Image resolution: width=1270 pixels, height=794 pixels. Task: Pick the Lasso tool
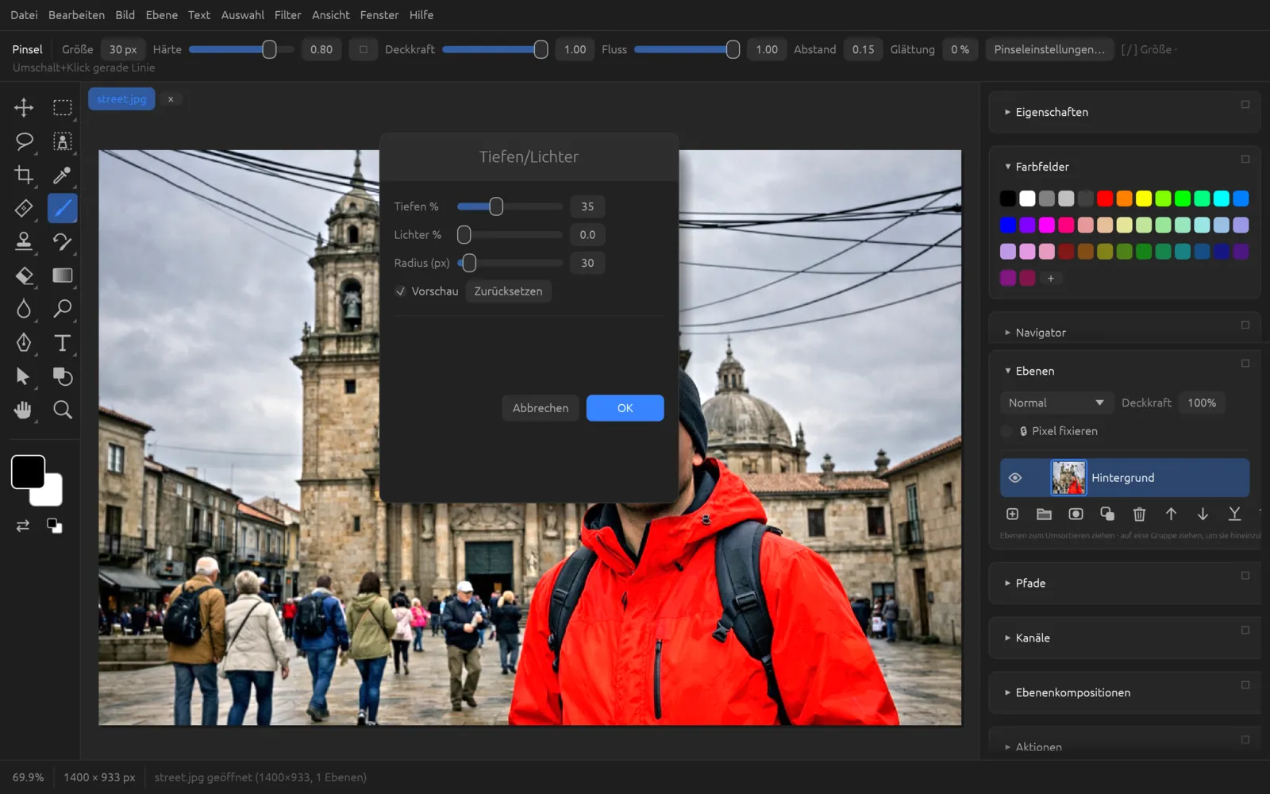[x=24, y=141]
